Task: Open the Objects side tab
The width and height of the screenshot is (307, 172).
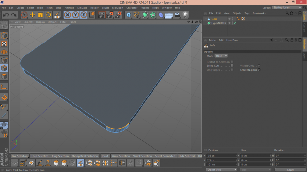Action: click(x=305, y=16)
